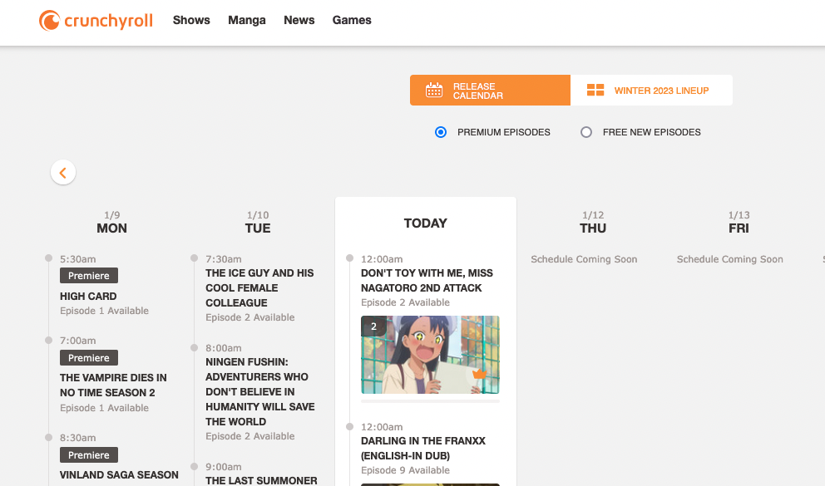Switch to Winter 2023 Lineup tab
This screenshot has height=486, width=825.
(x=651, y=91)
